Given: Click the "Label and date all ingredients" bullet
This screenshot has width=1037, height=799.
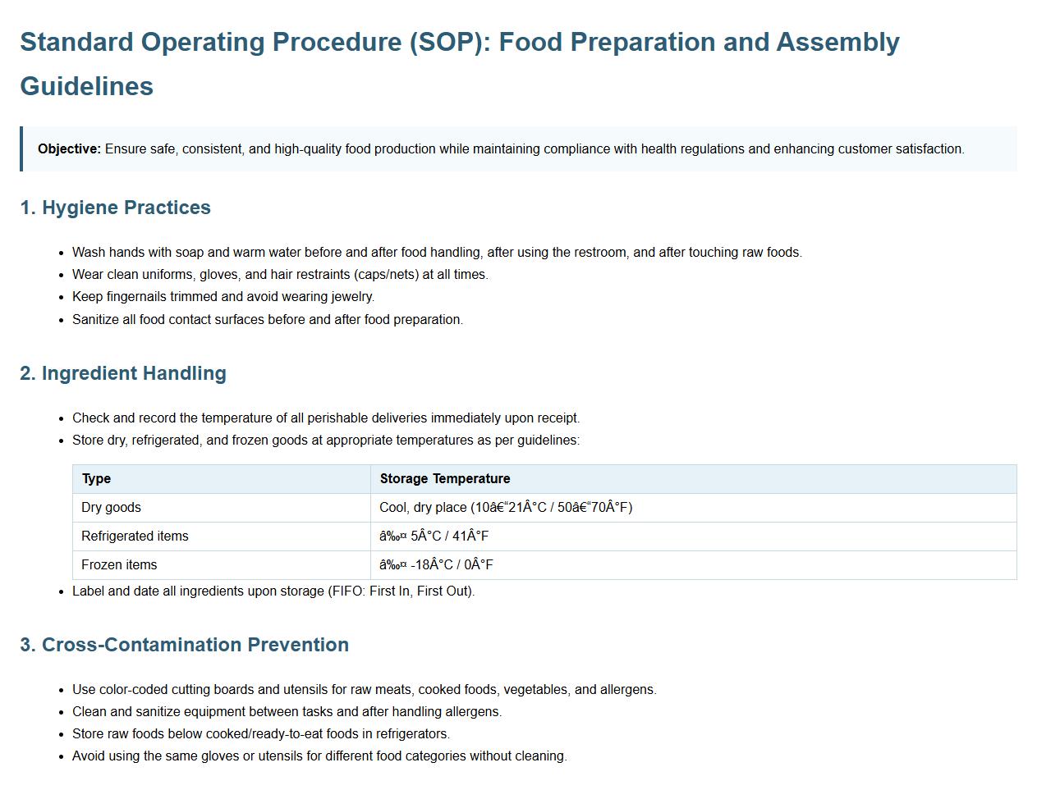Looking at the screenshot, I should click(273, 591).
